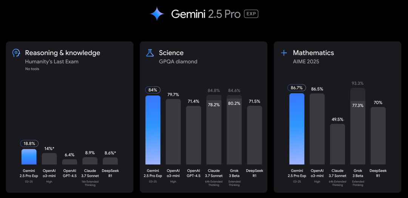
Task: Click the Claude 3.7 Sonnet bar in Science
Action: [x=214, y=130]
